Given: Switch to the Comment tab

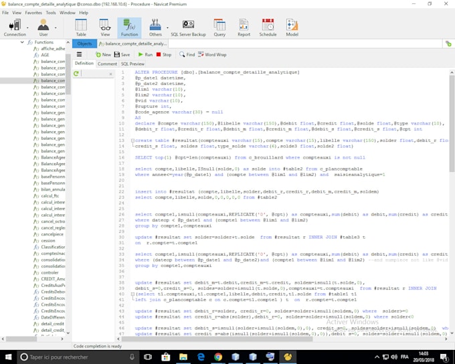Looking at the screenshot, I should (107, 64).
